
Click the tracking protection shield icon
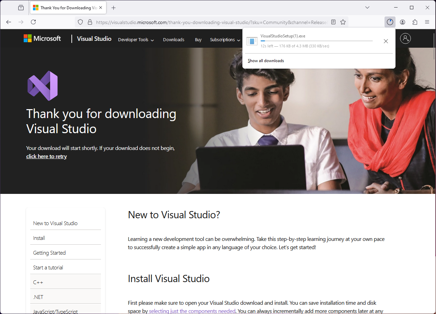click(x=80, y=22)
